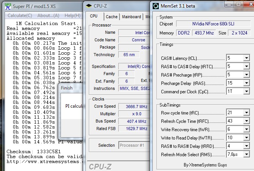Click the Checksum: 1333C5E1 line in Super PI
Image resolution: width=254 pixels, height=171 pixels.
coord(34,152)
